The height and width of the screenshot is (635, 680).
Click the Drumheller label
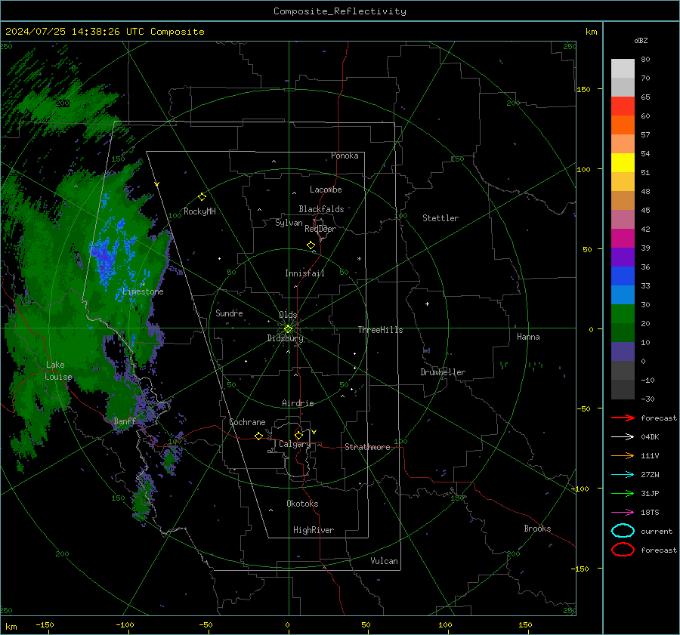(443, 372)
